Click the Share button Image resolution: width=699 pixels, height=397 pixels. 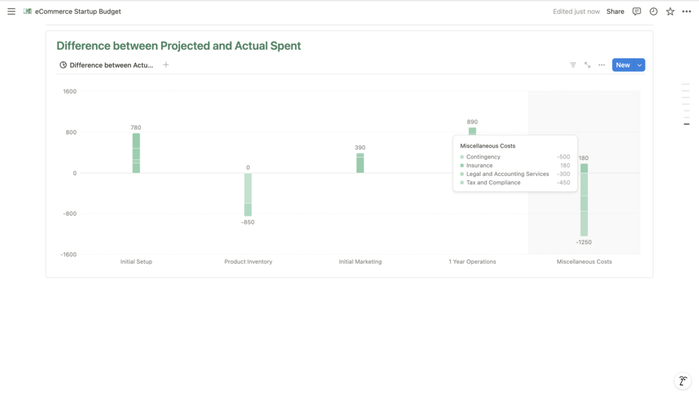[x=615, y=11]
